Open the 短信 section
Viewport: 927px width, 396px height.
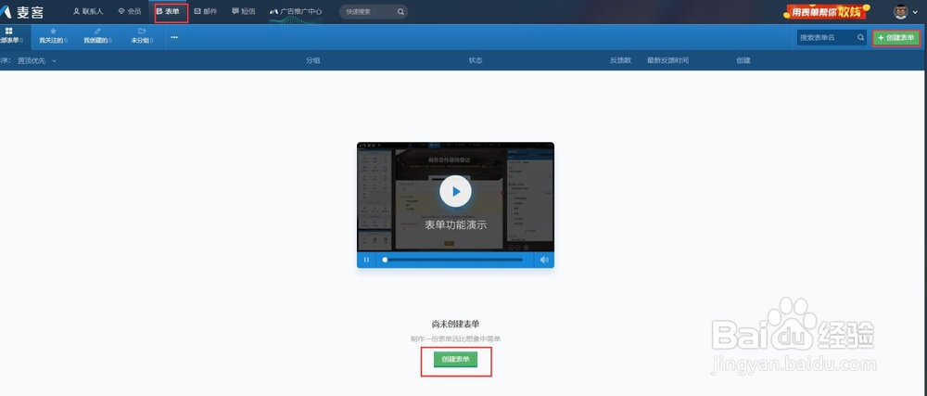244,11
